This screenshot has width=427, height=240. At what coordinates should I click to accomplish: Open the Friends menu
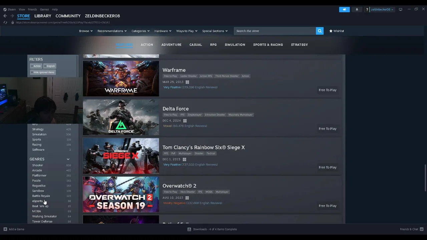pos(32,9)
